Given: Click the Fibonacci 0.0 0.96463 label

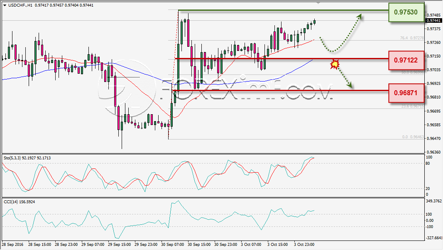Looking at the screenshot, I should [x=413, y=137].
